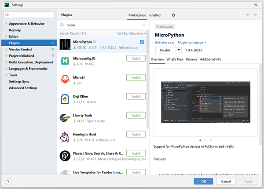Image resolution: width=264 pixels, height=189 pixels.
Task: Confirm settings with OK
Action: (x=203, y=182)
